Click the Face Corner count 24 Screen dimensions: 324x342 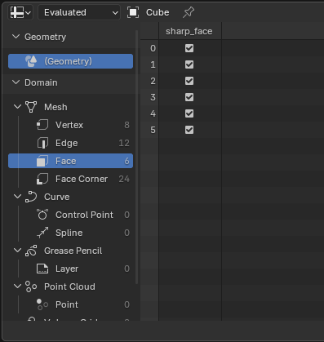click(x=124, y=179)
